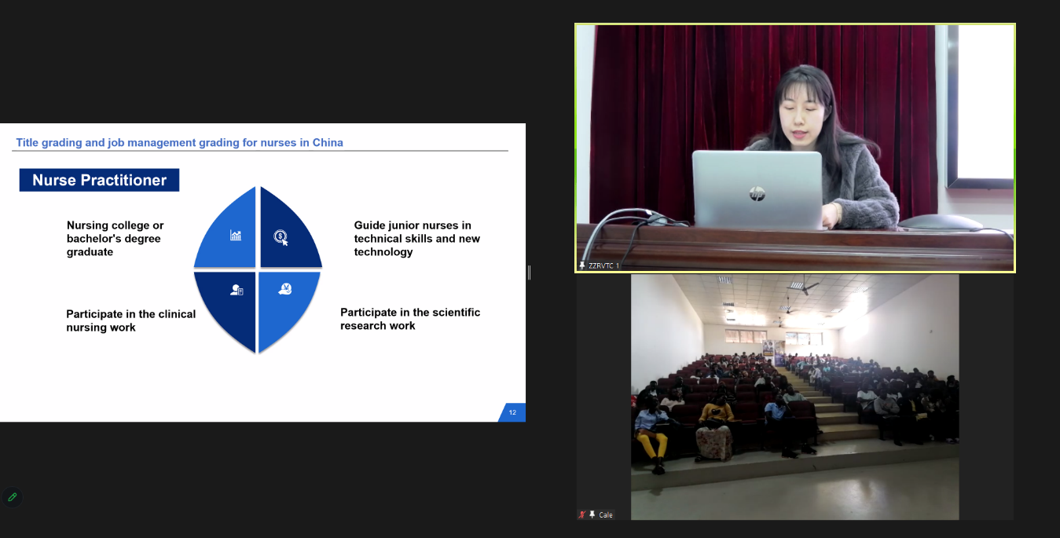Open the green annotation pencil tool
The image size is (1060, 538).
(x=12, y=496)
